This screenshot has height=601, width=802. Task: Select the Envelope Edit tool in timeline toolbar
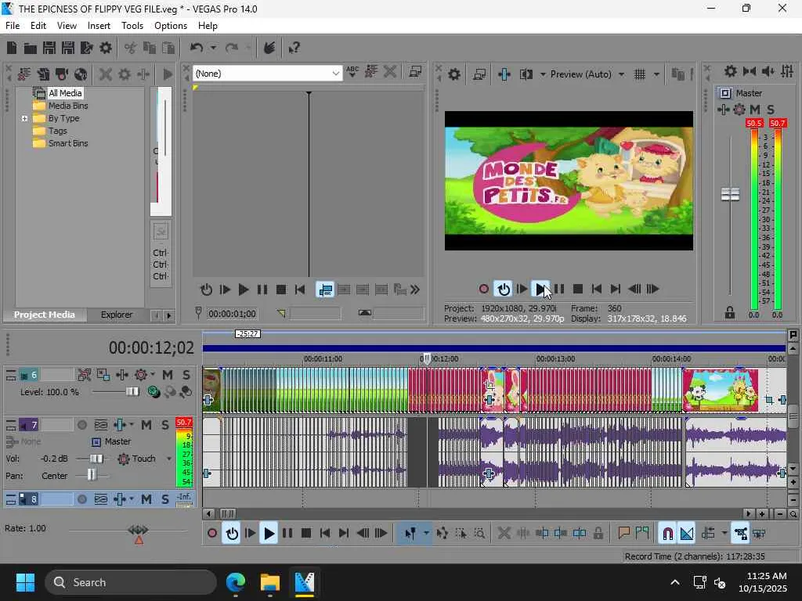pos(443,533)
